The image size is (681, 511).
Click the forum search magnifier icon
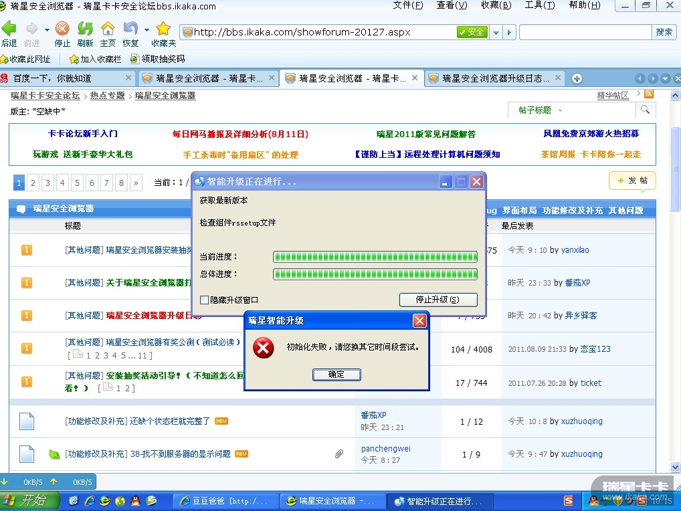[x=646, y=110]
